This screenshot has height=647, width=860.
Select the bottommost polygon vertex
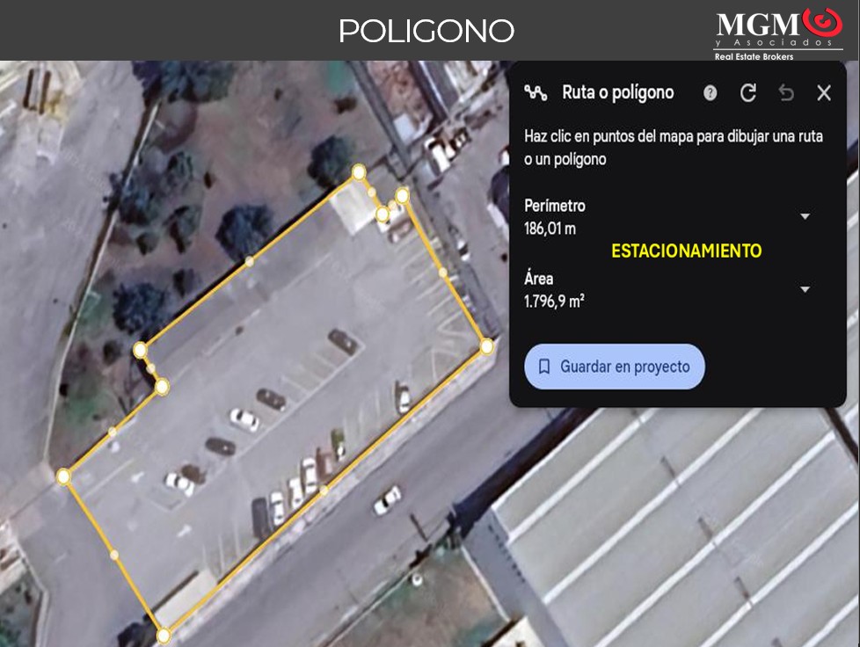click(164, 635)
